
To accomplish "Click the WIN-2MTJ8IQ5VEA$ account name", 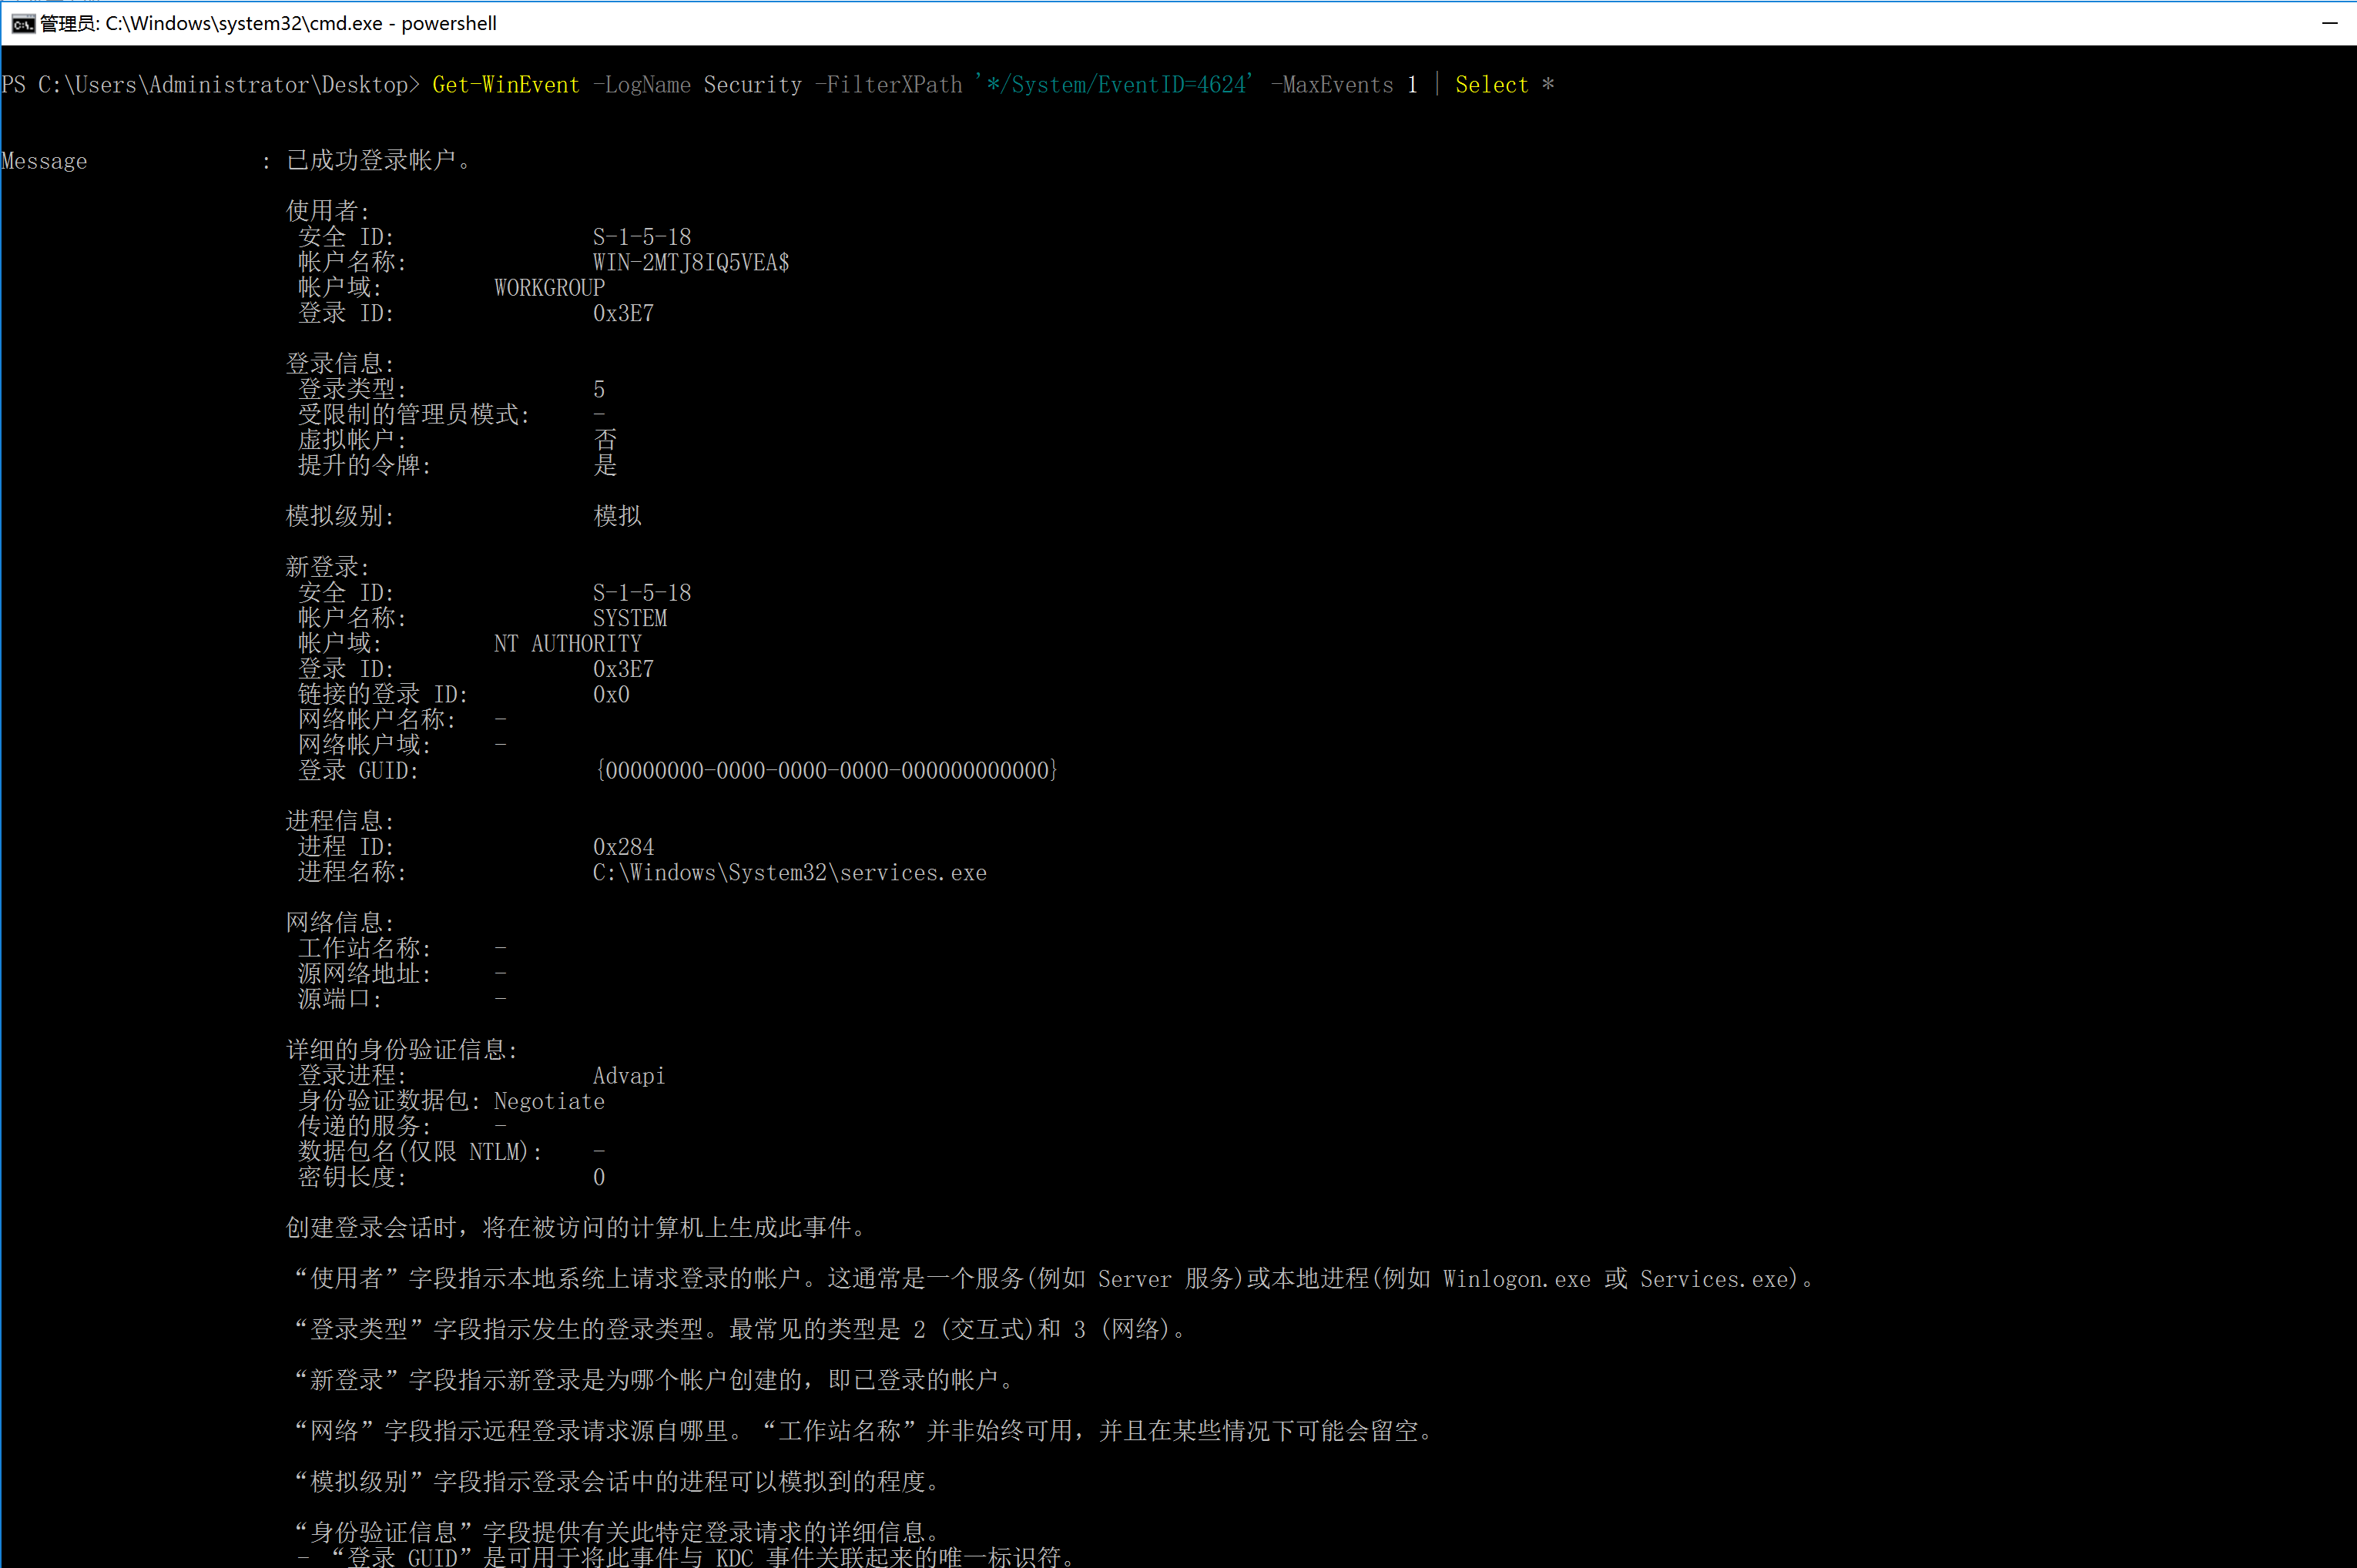I will (x=690, y=263).
